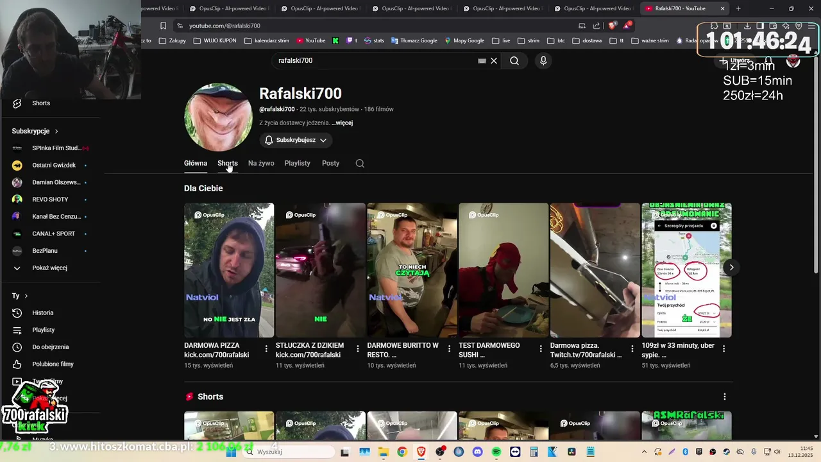Switch to the Na żywo tab

tap(261, 163)
